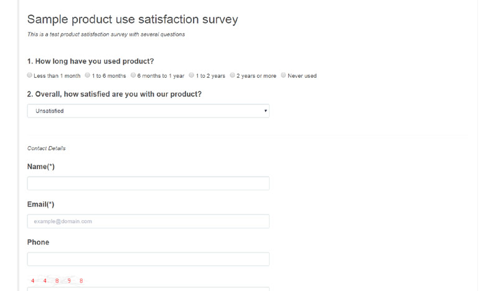Choose the "2 years or more" option
498x291 pixels.
(232, 75)
